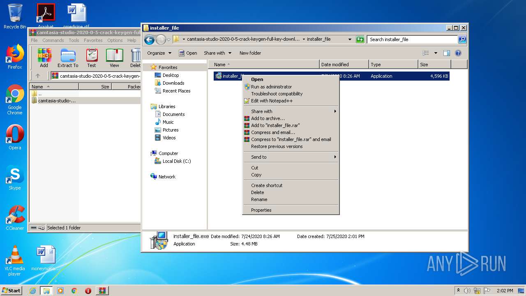The height and width of the screenshot is (296, 526).
Task: Choose Rename from context menu
Action: click(291, 199)
